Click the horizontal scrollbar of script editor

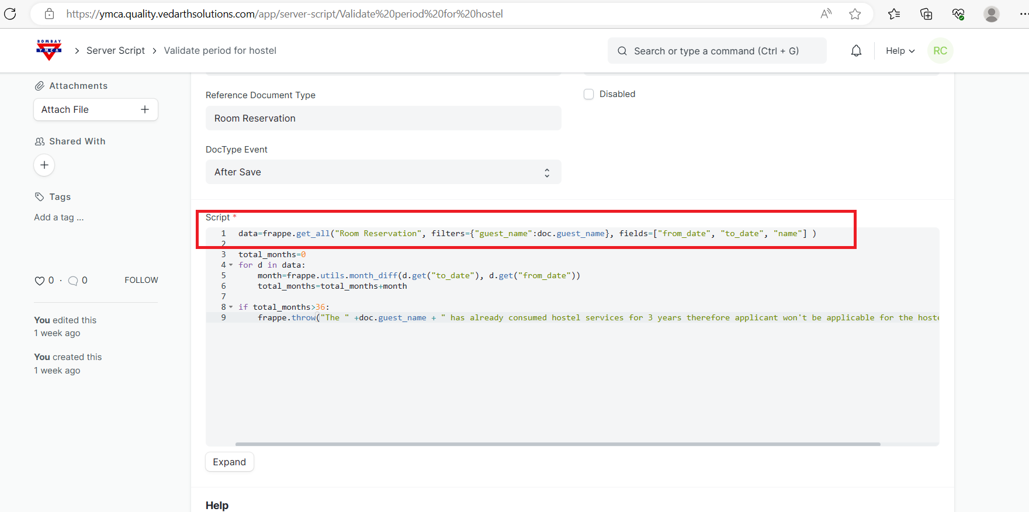pyautogui.click(x=557, y=444)
